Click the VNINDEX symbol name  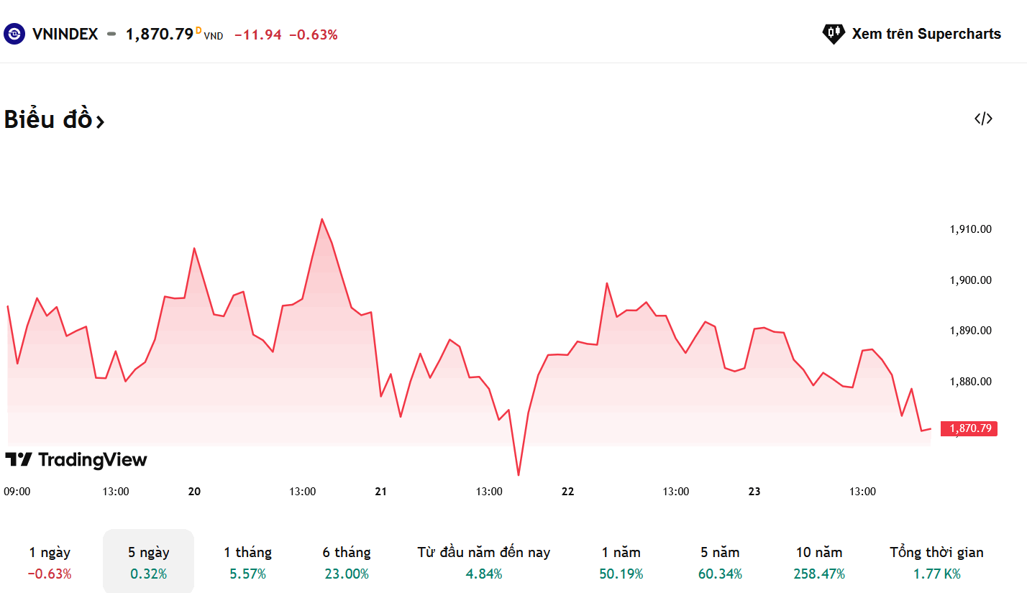tap(65, 34)
